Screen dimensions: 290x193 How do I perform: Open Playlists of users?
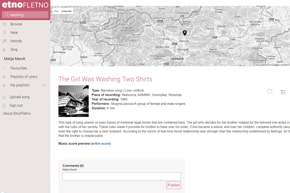pos(24,77)
